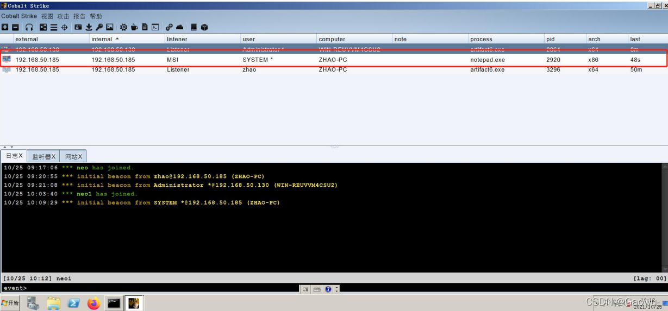This screenshot has width=668, height=311.
Task: Open credentials with the ID card icon
Action: 78,27
